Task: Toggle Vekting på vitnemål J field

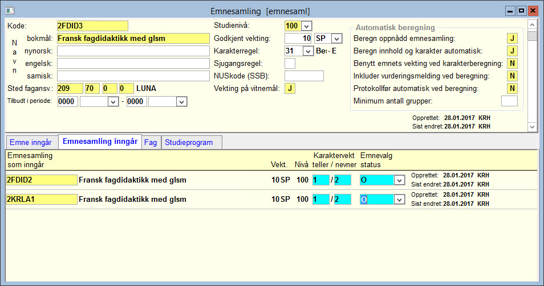Action: [x=290, y=89]
